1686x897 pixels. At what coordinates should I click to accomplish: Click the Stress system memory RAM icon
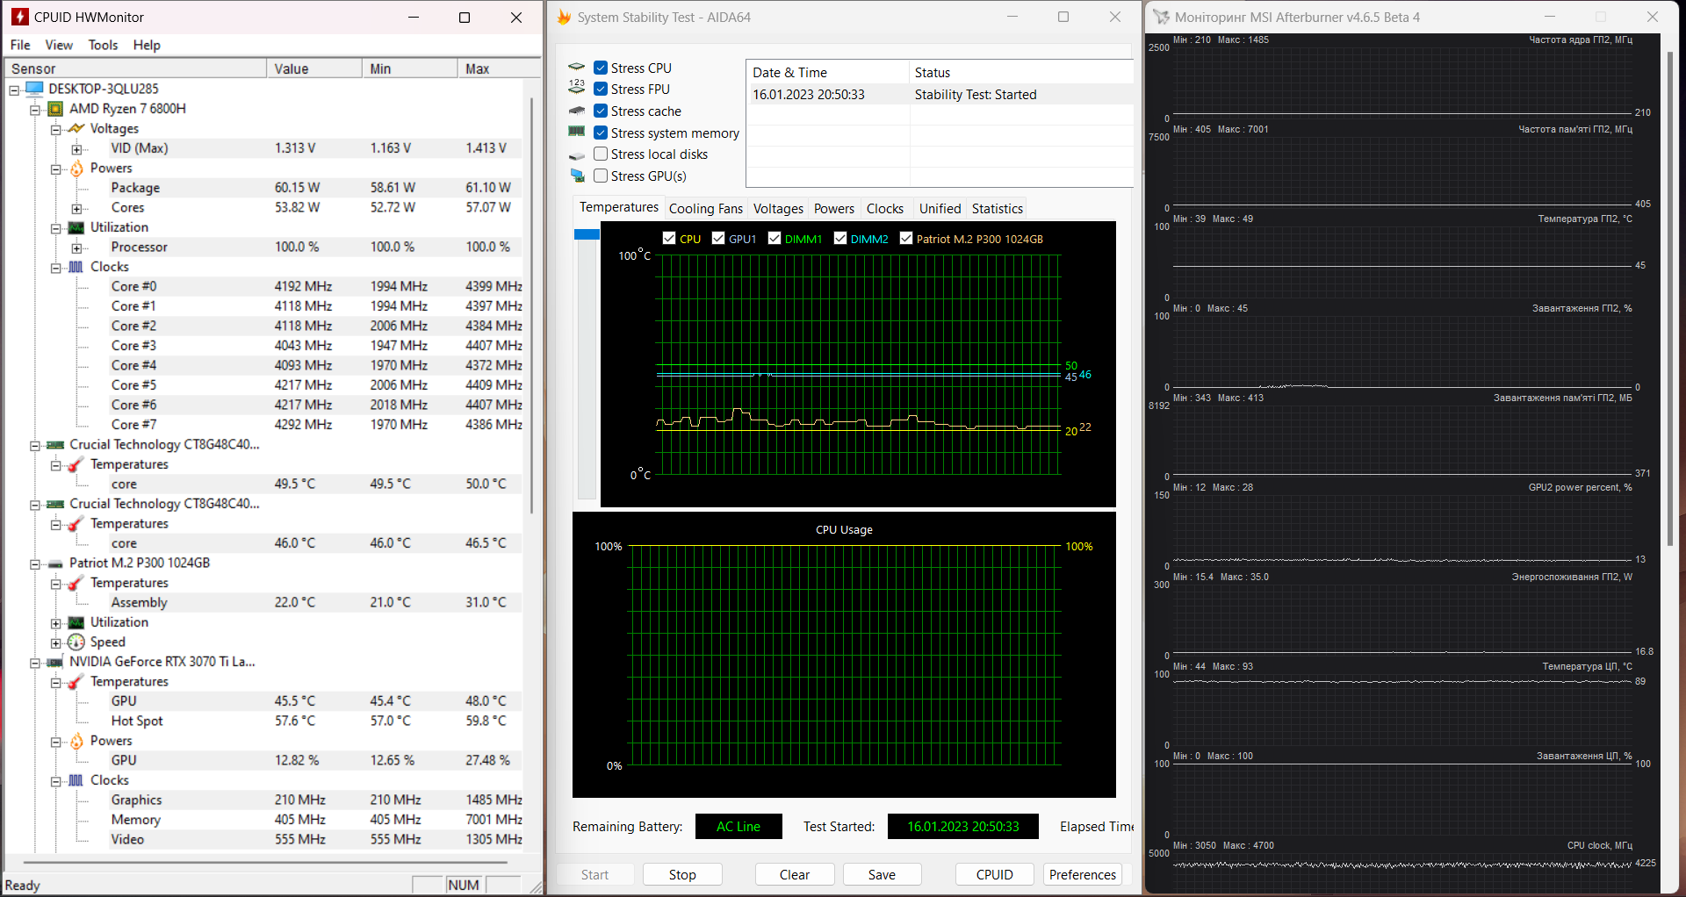pyautogui.click(x=577, y=133)
